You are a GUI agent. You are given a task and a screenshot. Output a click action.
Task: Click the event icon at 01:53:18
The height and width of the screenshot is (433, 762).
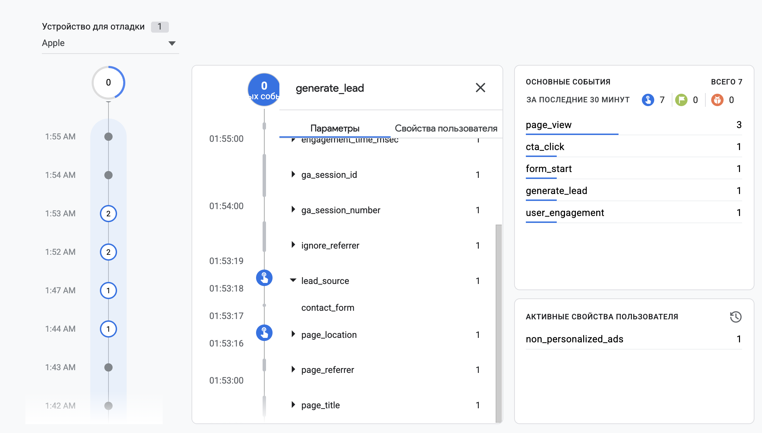coord(264,278)
